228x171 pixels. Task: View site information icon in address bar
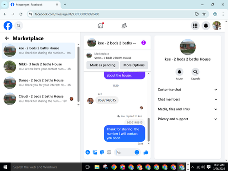point(31,14)
